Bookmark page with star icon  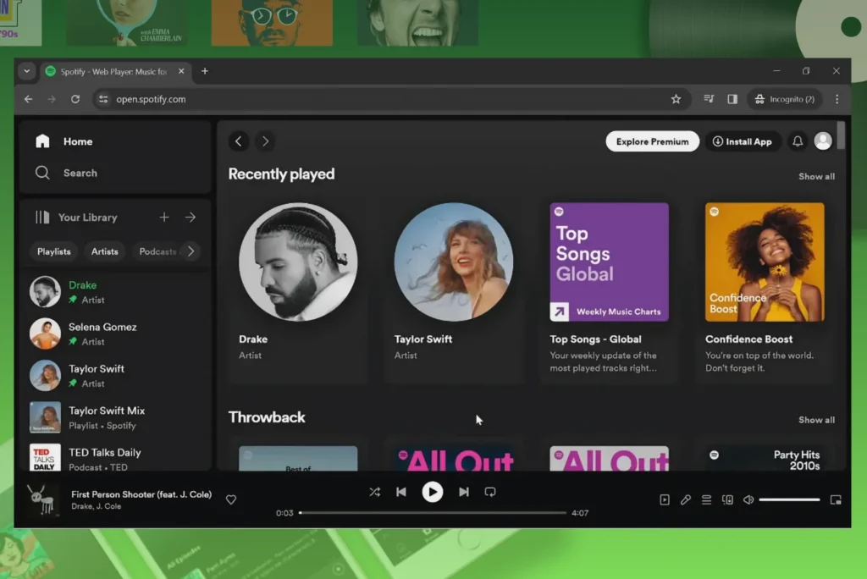[x=676, y=99]
